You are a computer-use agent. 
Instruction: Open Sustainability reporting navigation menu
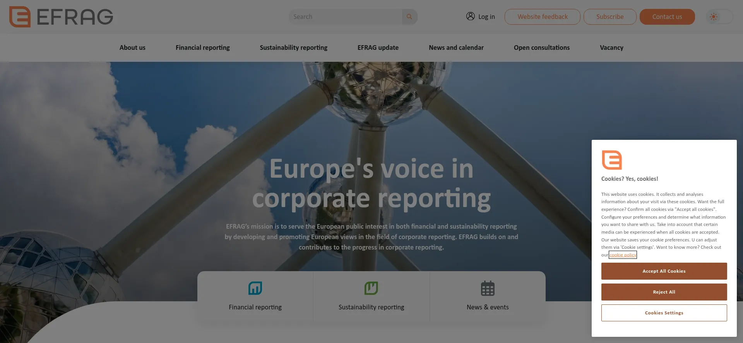[293, 48]
